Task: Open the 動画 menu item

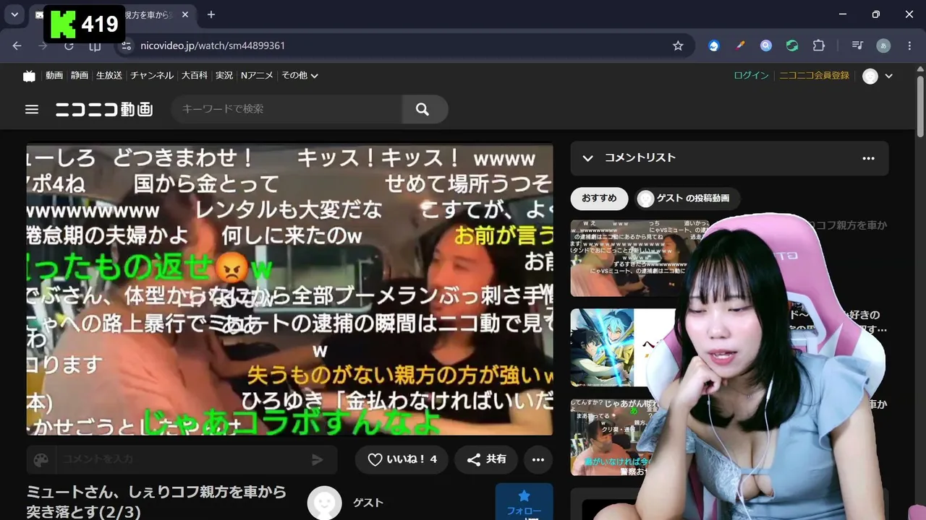Action: tap(54, 75)
